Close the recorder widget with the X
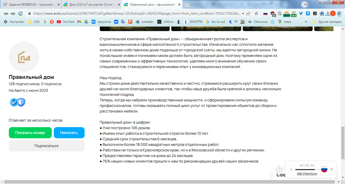 coord(332,169)
